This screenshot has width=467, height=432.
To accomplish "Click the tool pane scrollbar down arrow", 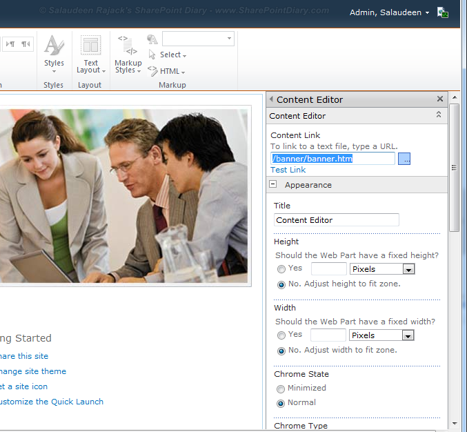I will click(455, 423).
